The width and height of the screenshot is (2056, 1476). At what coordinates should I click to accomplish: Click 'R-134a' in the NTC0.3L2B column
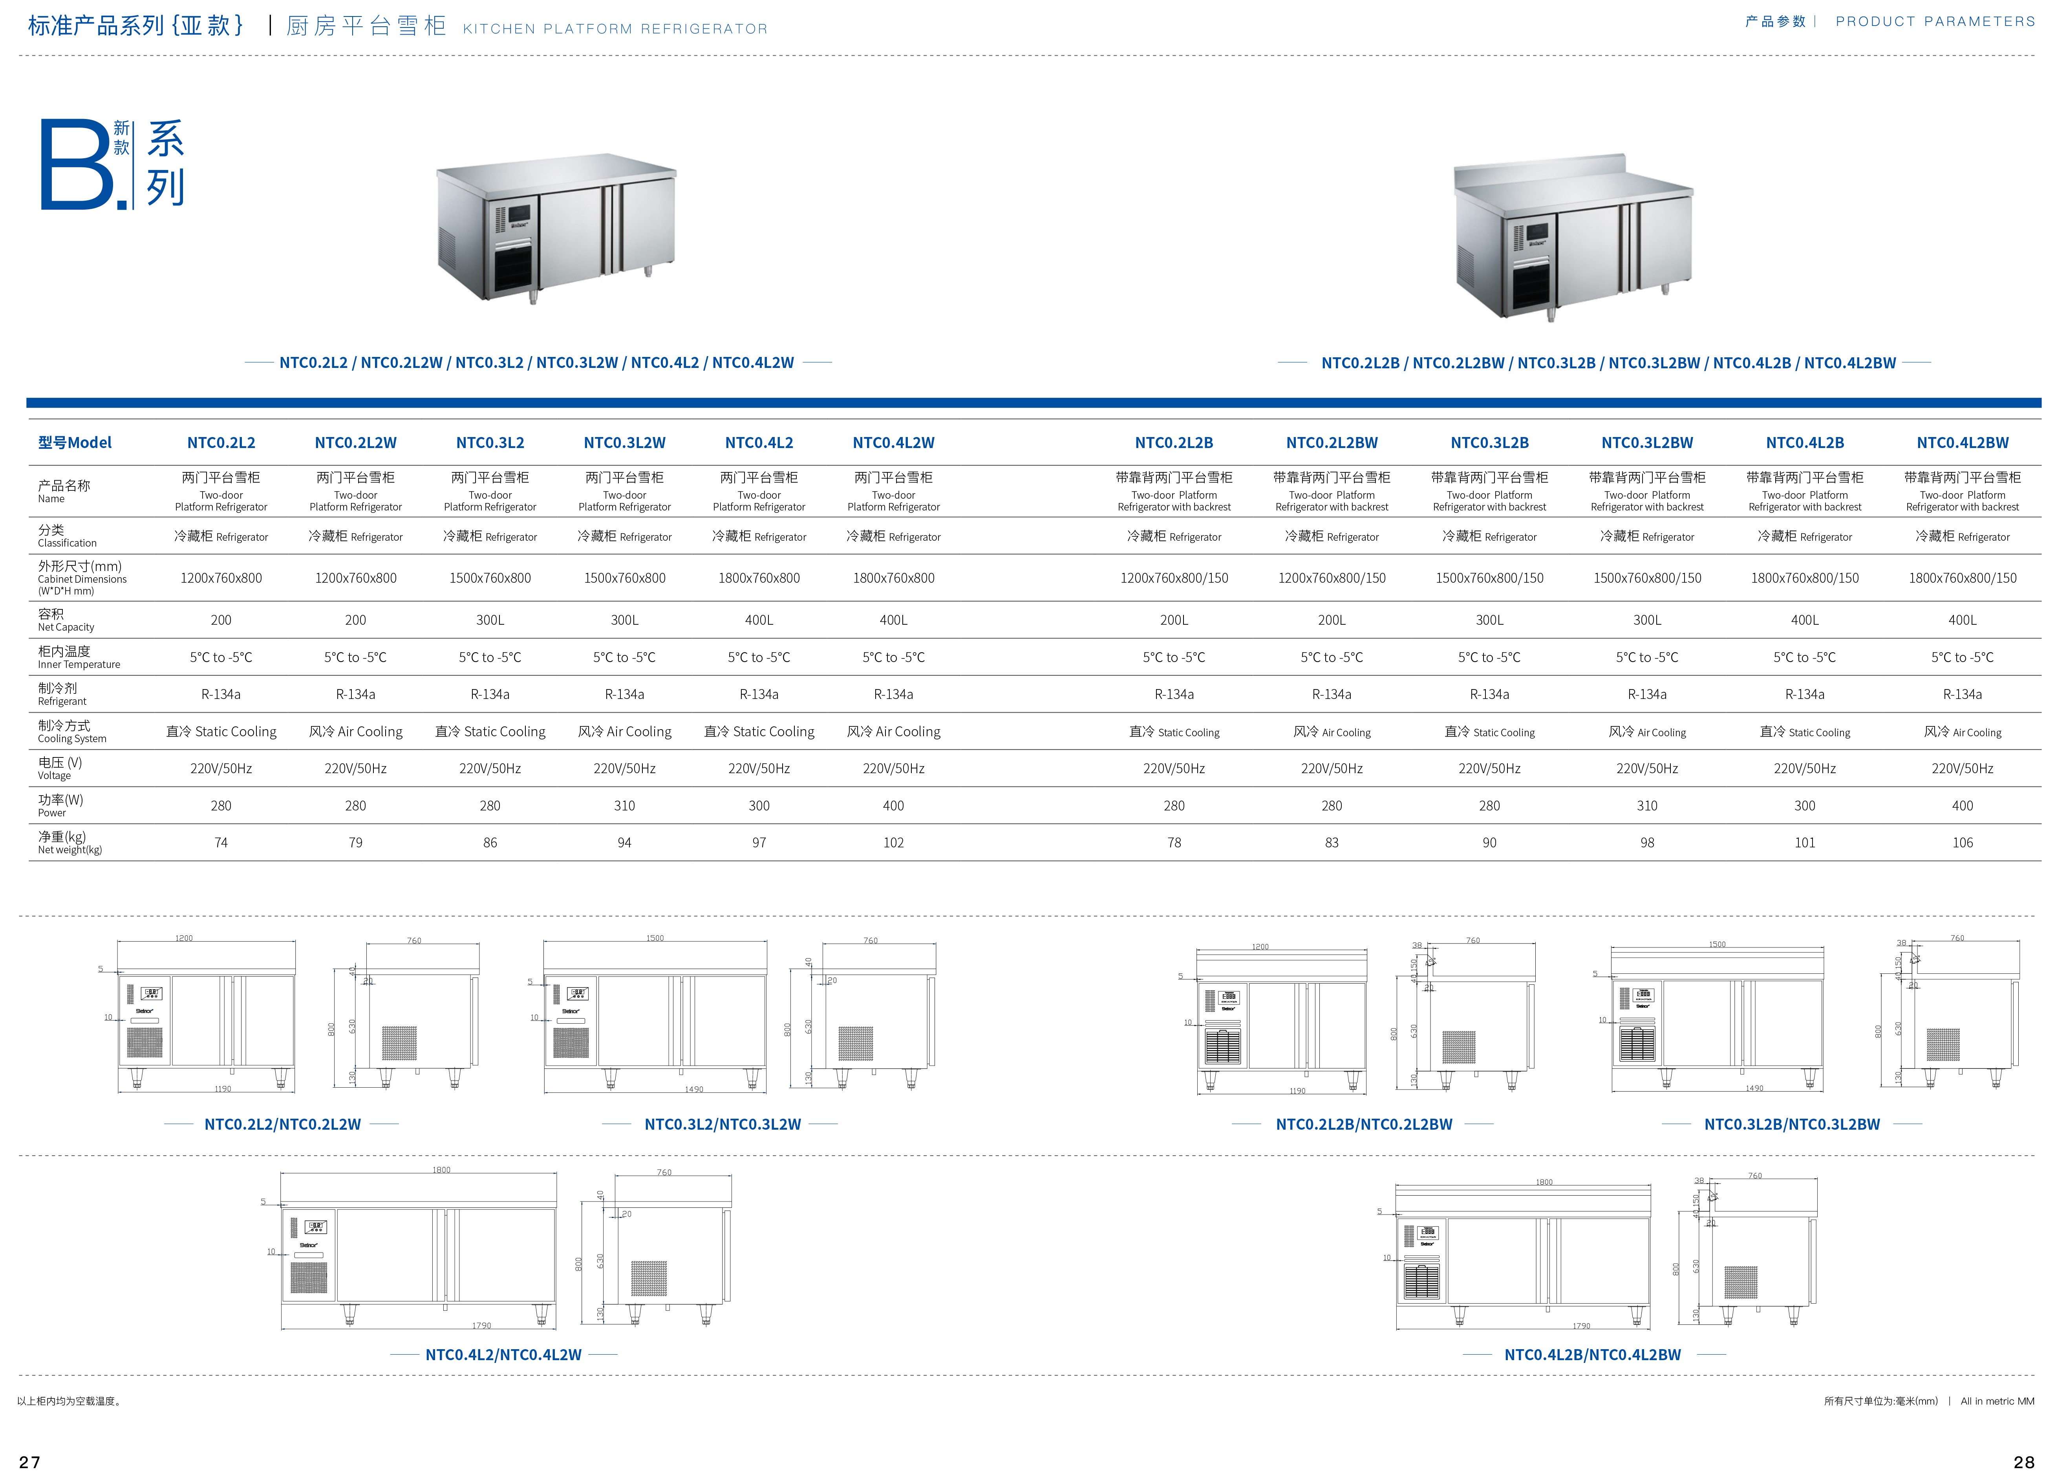click(x=1489, y=695)
